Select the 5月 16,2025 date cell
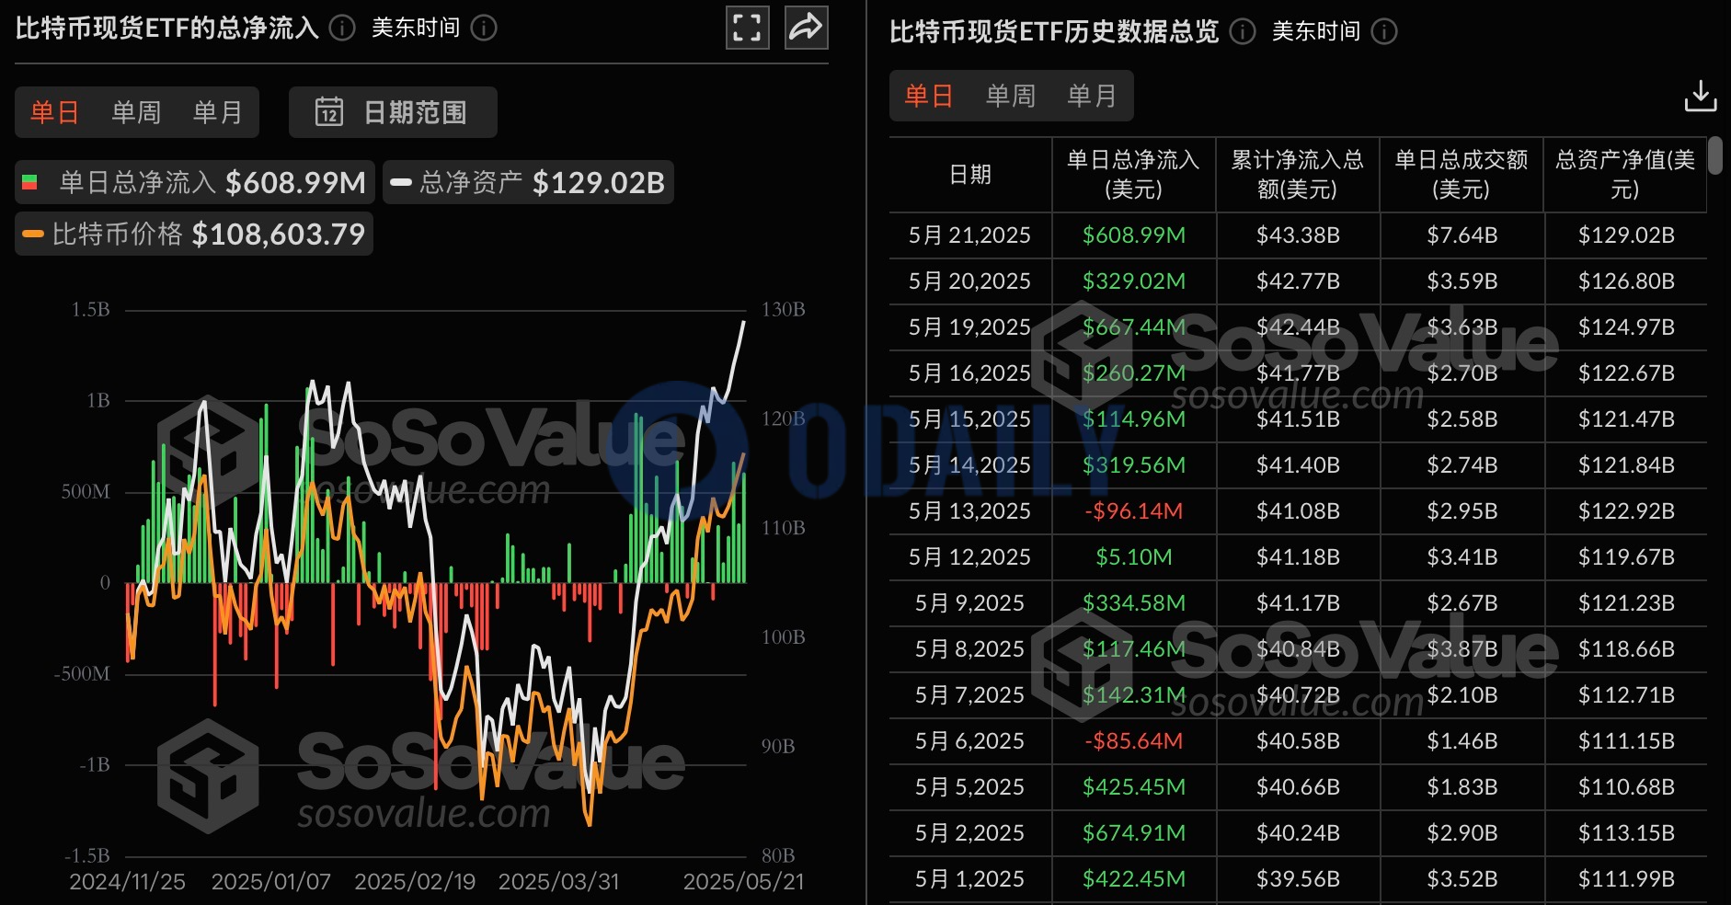This screenshot has height=905, width=1731. (969, 373)
